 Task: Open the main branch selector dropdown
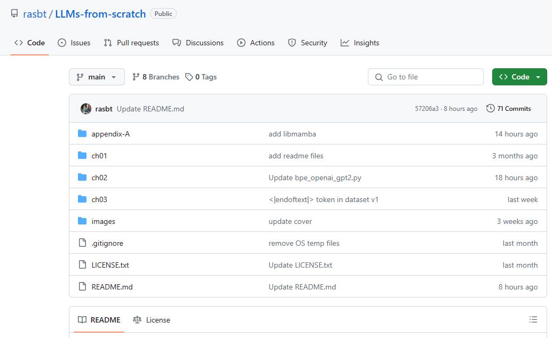tap(97, 77)
